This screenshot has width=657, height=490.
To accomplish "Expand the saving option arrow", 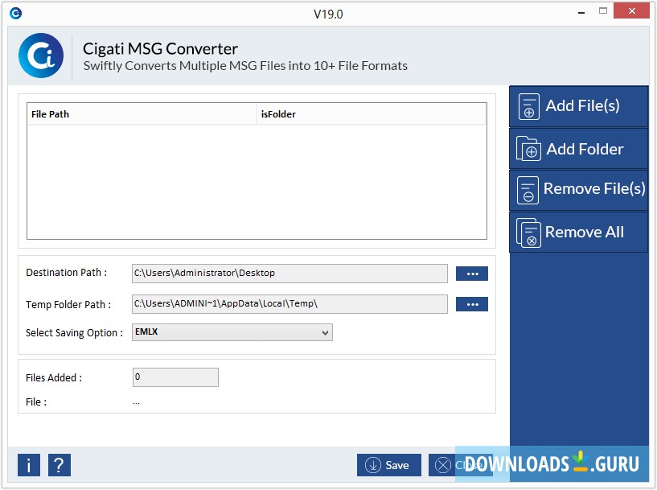I will [x=326, y=332].
